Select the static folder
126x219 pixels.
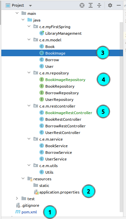[44, 186]
